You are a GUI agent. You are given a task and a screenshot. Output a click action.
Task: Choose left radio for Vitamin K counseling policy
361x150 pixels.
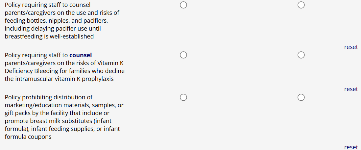pyautogui.click(x=183, y=55)
